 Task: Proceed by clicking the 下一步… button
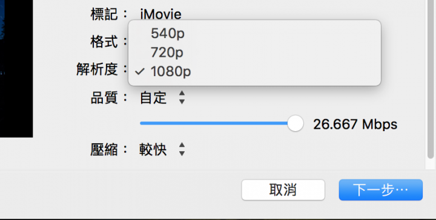(x=381, y=190)
